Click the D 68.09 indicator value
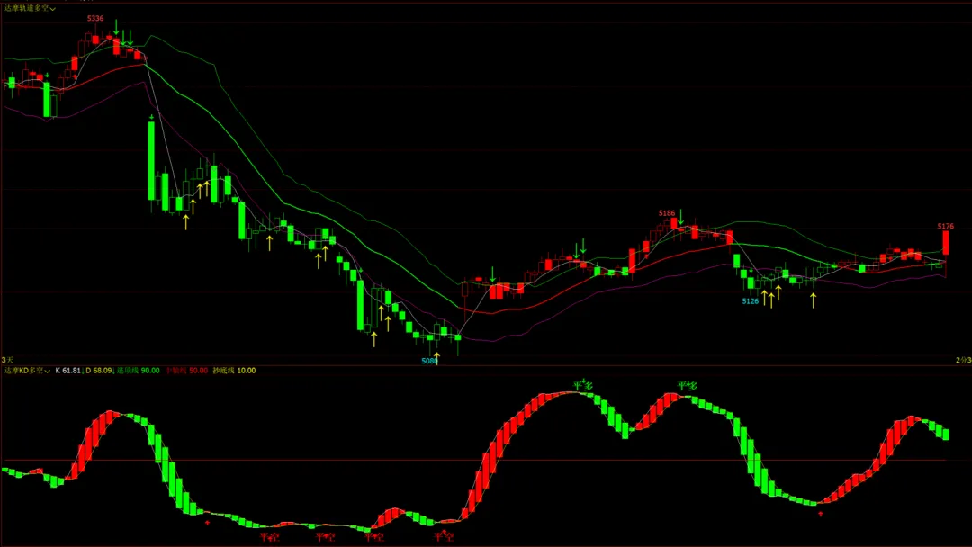This screenshot has width=972, height=547. click(x=99, y=371)
